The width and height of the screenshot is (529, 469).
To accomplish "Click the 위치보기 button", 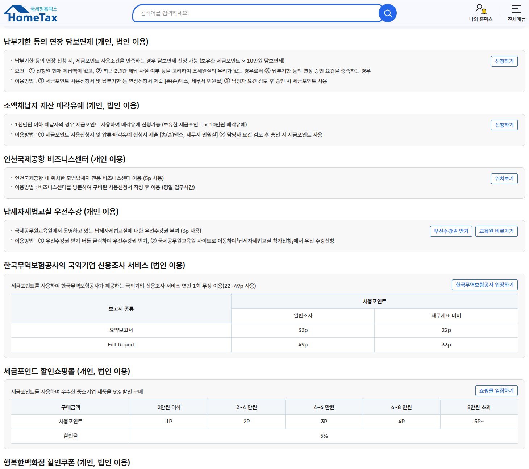I will 504,178.
